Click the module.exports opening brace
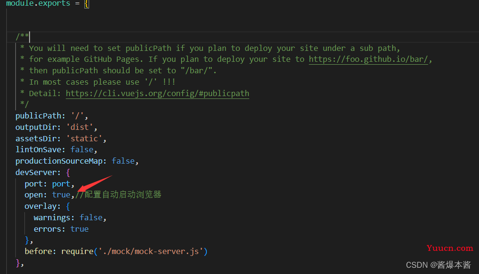 pyautogui.click(x=87, y=4)
